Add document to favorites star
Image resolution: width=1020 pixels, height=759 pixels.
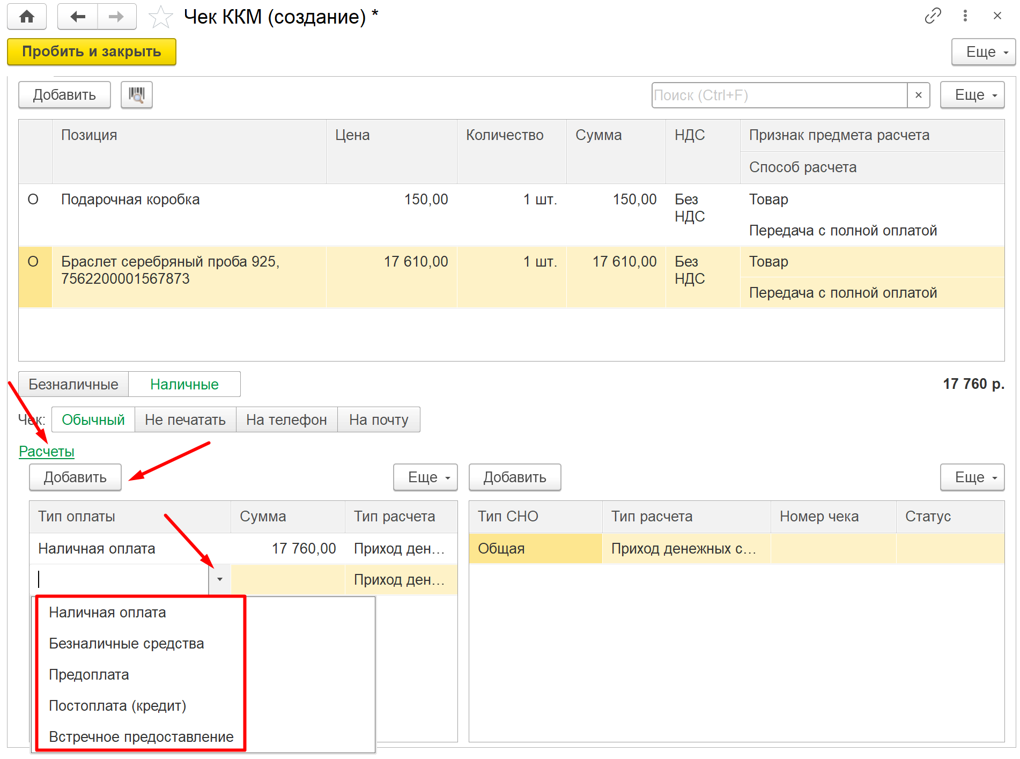click(x=160, y=17)
